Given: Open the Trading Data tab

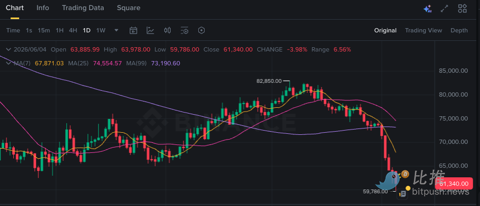Looking at the screenshot, I should 83,8.
